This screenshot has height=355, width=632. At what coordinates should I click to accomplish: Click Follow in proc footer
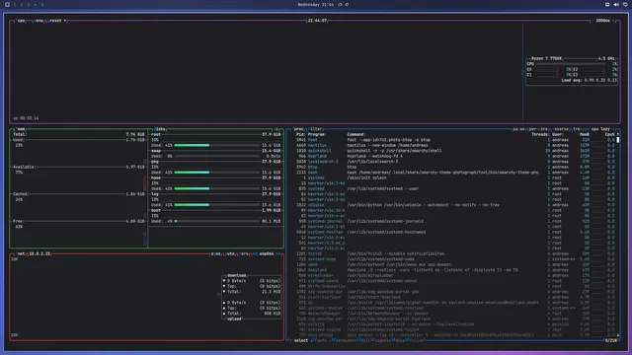[x=417, y=340]
